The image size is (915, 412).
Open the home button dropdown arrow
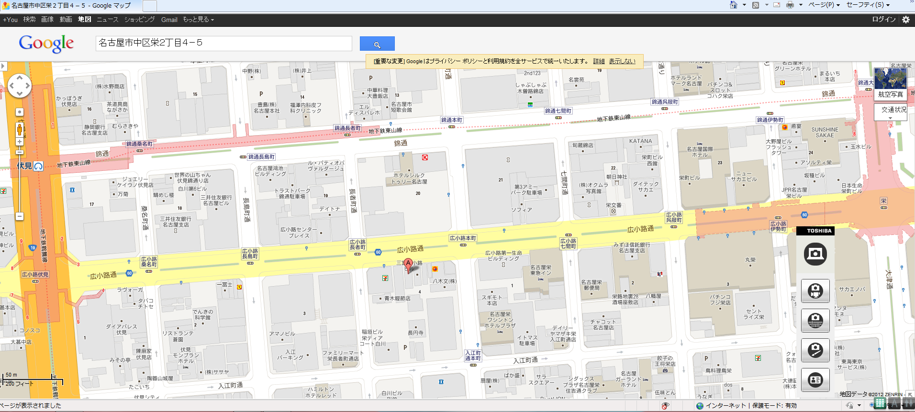744,5
